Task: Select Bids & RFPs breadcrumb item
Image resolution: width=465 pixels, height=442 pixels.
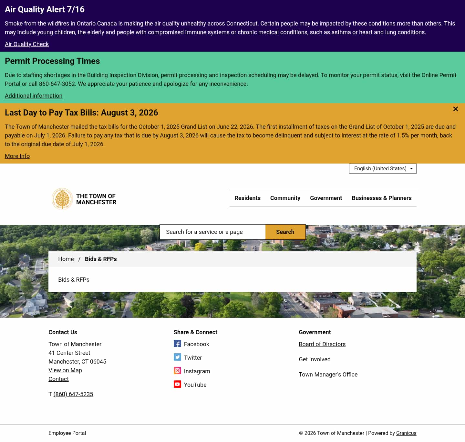Action: pyautogui.click(x=101, y=259)
